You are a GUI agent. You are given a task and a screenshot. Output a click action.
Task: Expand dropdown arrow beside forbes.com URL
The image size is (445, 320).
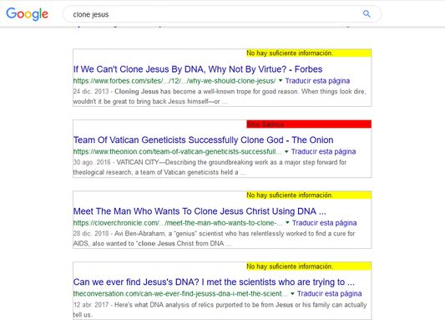tap(281, 81)
